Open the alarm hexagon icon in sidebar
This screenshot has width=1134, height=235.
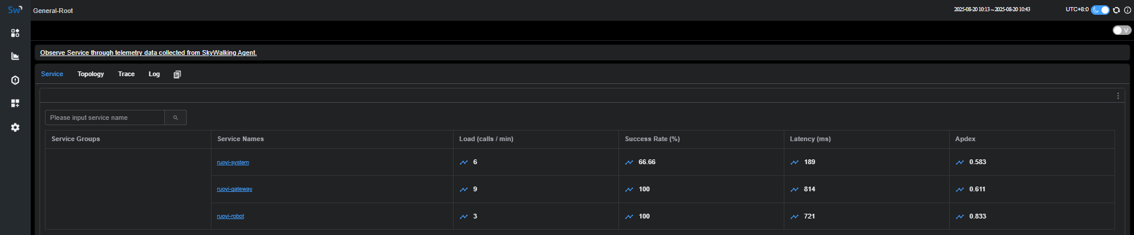click(15, 80)
